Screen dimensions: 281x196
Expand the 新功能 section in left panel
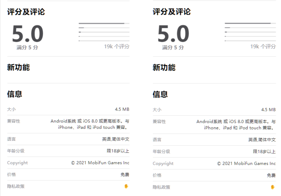(18, 68)
